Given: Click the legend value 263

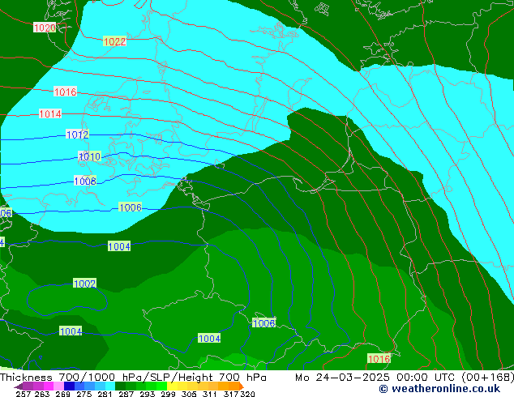Looking at the screenshot, I should pos(42,394).
